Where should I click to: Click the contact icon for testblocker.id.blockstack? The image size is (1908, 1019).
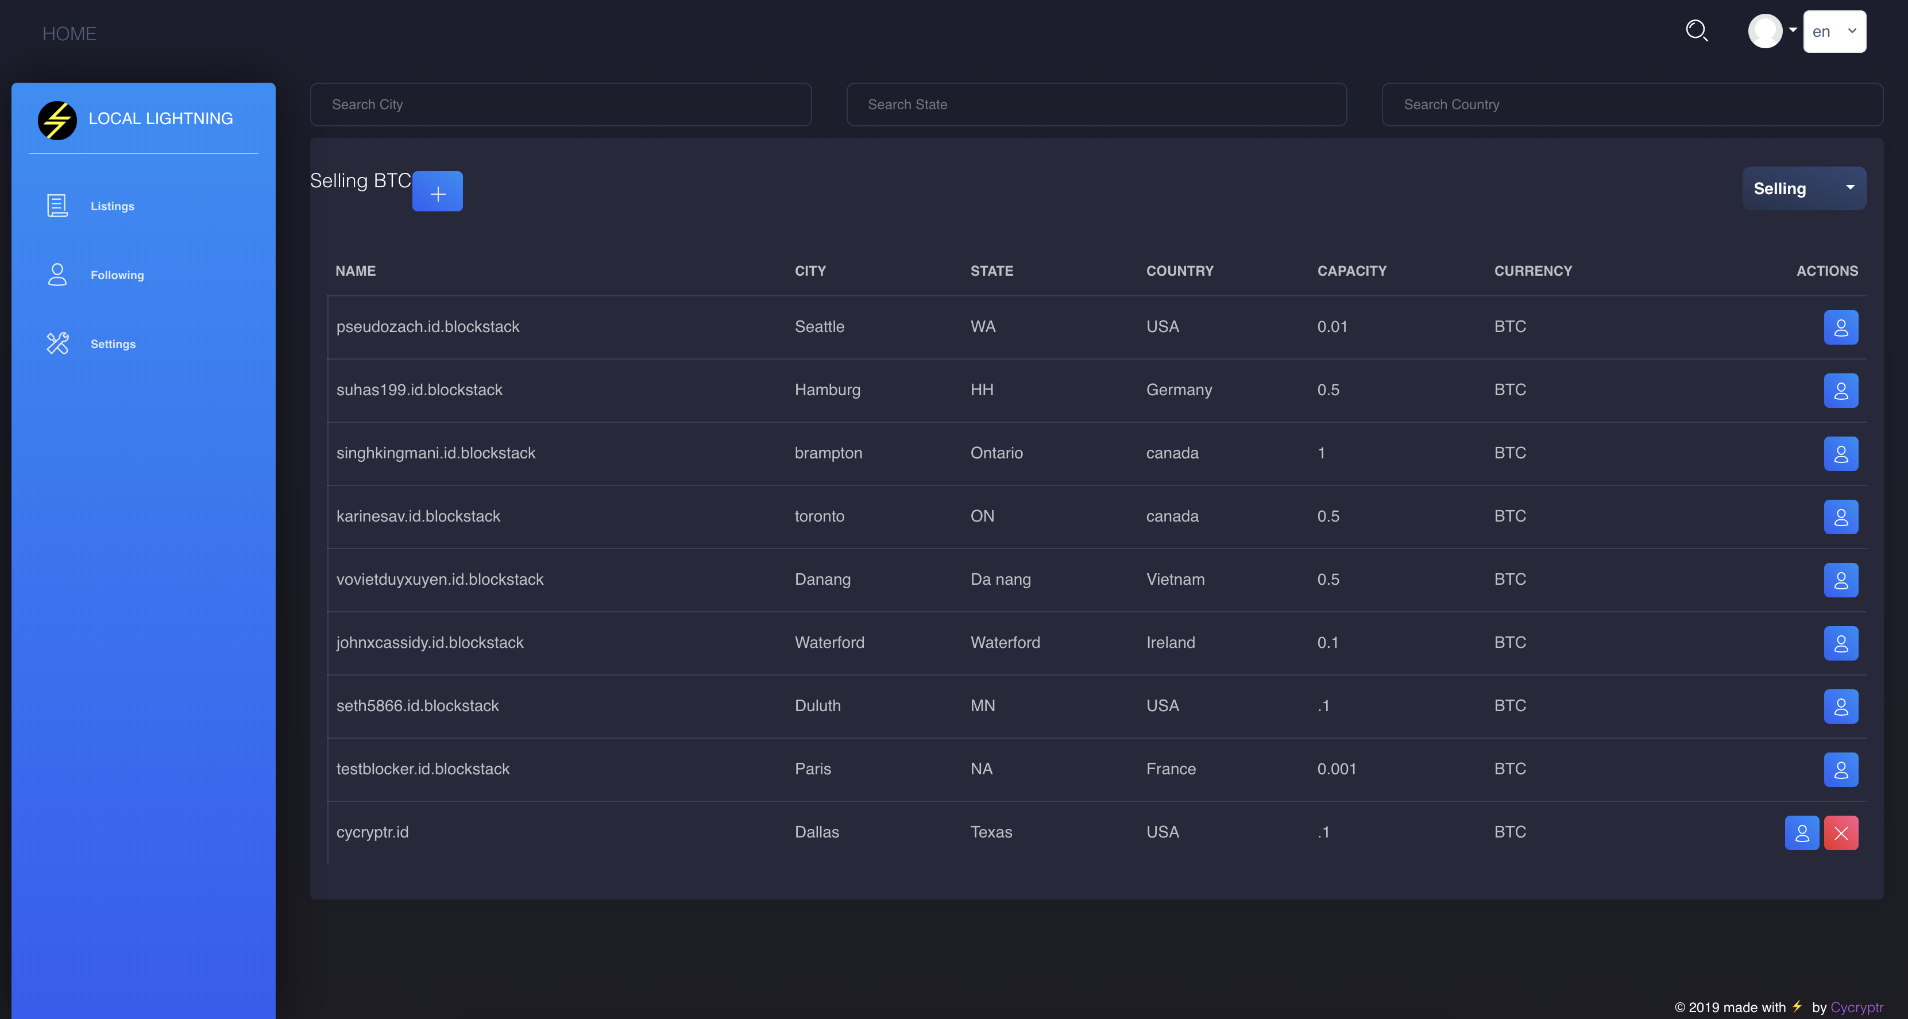1841,770
